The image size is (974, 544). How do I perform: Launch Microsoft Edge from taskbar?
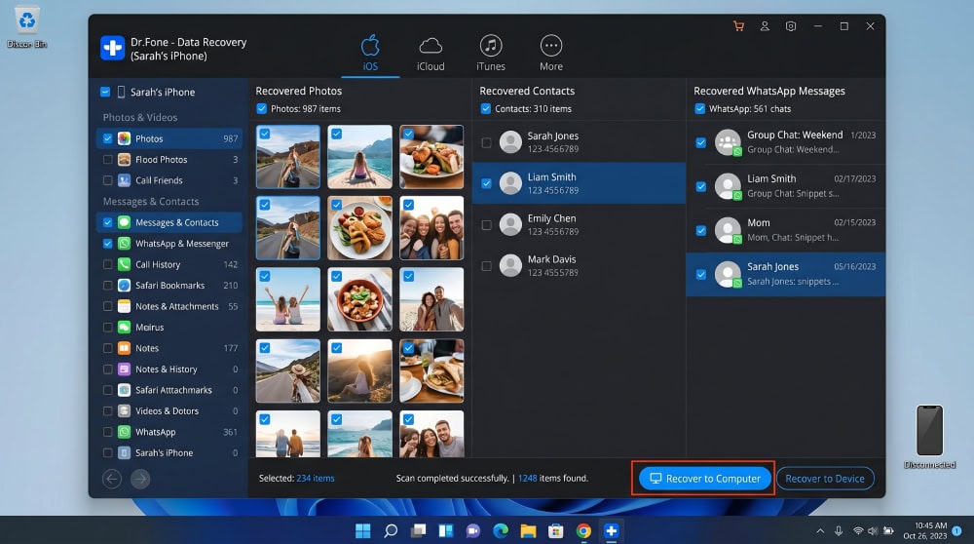(501, 530)
